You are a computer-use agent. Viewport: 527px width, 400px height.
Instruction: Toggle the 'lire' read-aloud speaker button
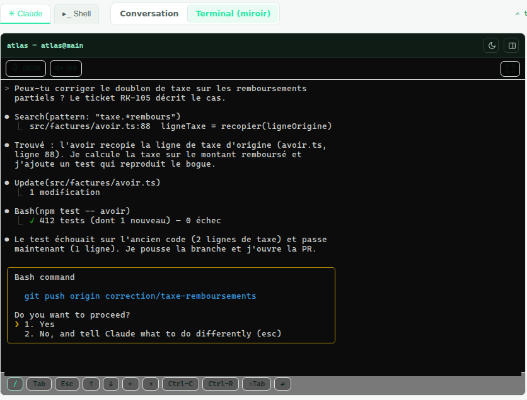tap(66, 69)
